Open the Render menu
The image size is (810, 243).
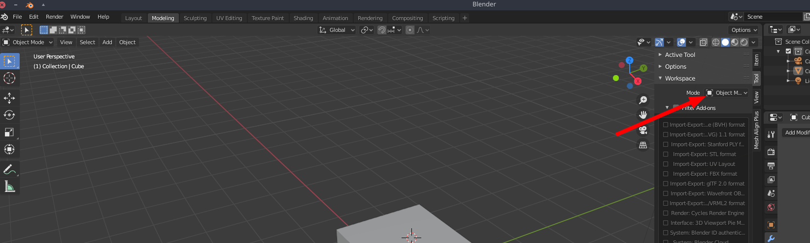click(54, 17)
